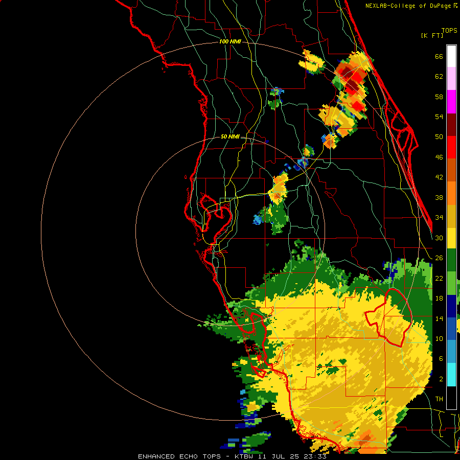
Task: Click the light green 22 kft legend swatch
Action: pos(451,283)
